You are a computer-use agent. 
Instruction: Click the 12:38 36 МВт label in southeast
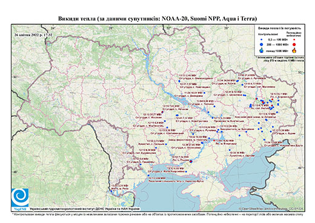[237, 153]
